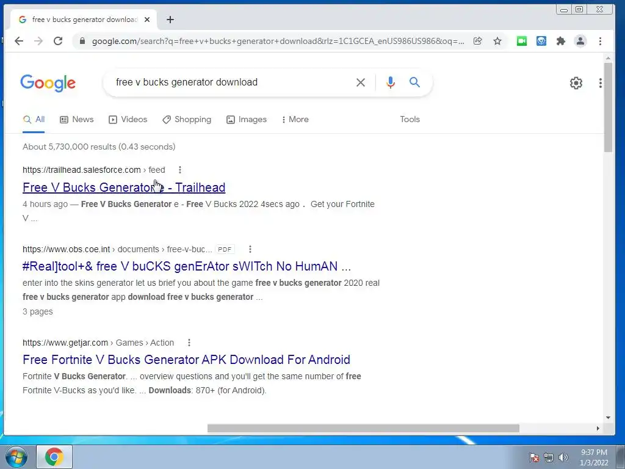
Task: Click the scroll up arrow
Action: [608, 58]
